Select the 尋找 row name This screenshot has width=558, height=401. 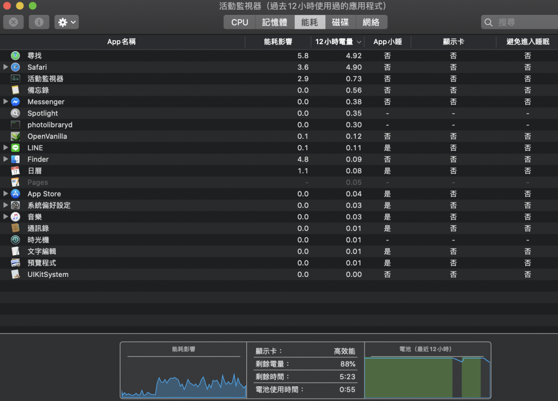tap(34, 55)
